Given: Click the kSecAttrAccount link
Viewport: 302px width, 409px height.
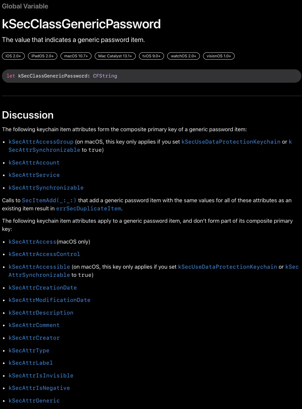Looking at the screenshot, I should 34,162.
